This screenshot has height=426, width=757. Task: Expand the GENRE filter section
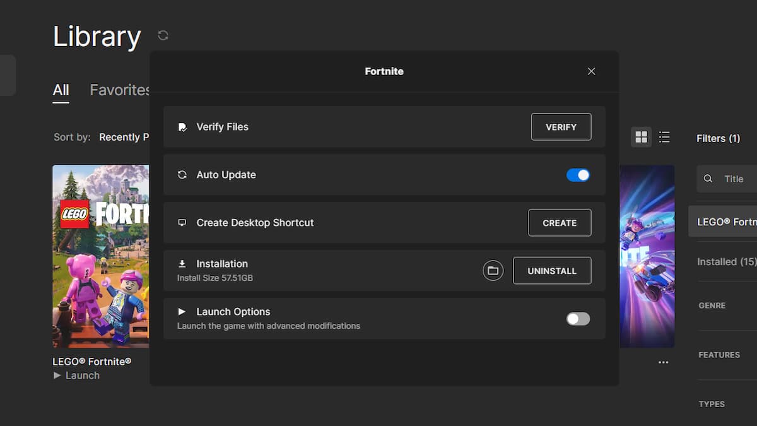click(712, 305)
